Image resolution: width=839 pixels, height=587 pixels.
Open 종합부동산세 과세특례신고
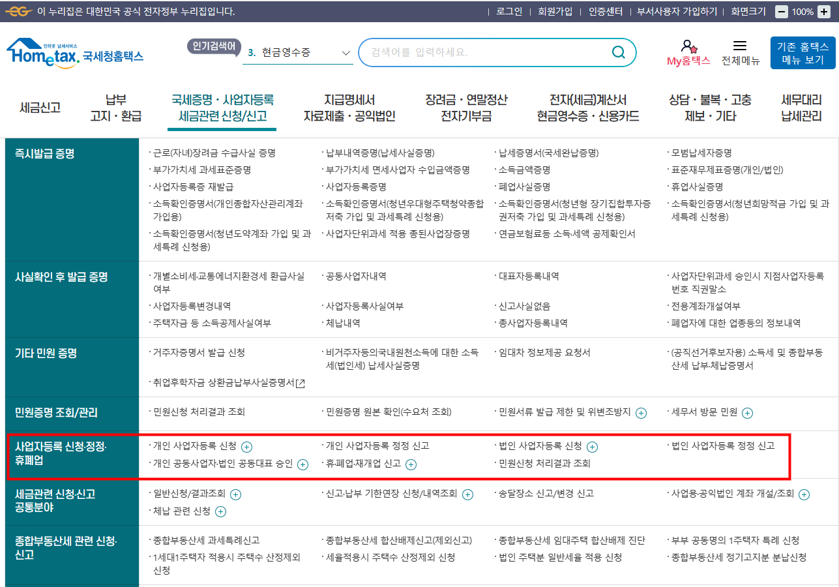(206, 541)
